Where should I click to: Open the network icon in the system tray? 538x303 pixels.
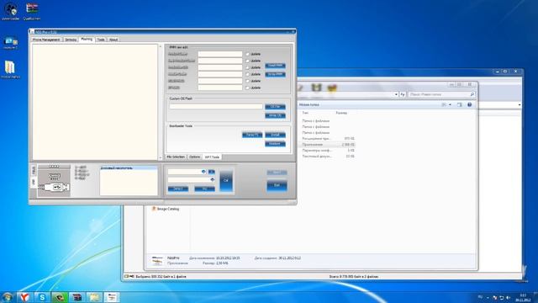coord(501,297)
